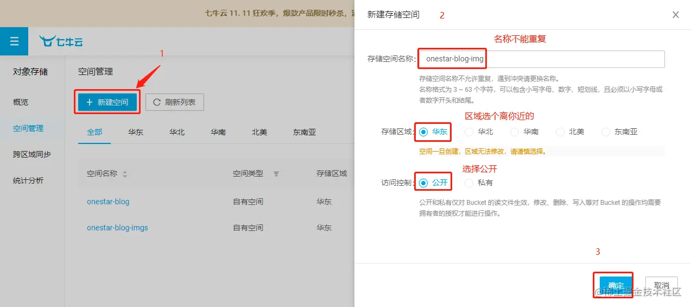Choose 私有 access control
This screenshot has height=307, width=691.
tap(469, 183)
